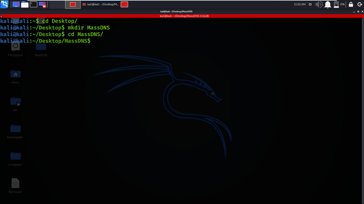Close the terminal window
Screen dimensions: 364x204
pos(362,11)
